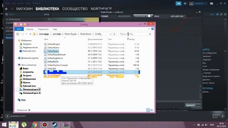Open Steam СООБЩЕСТВО section

[x=75, y=9]
